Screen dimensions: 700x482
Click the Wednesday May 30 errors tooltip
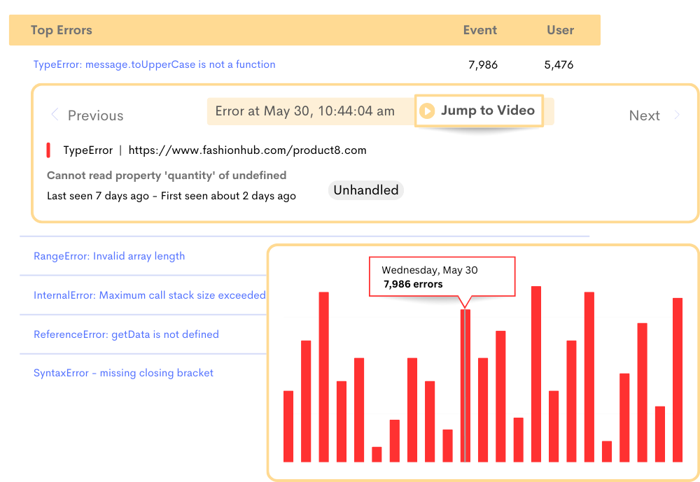click(x=442, y=276)
